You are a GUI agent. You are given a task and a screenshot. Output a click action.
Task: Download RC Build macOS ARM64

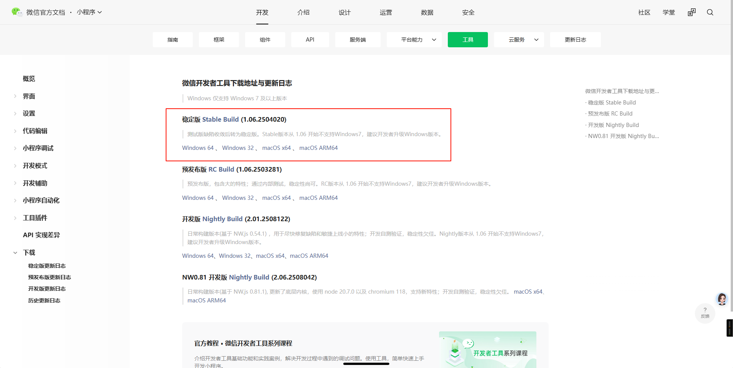coord(318,198)
